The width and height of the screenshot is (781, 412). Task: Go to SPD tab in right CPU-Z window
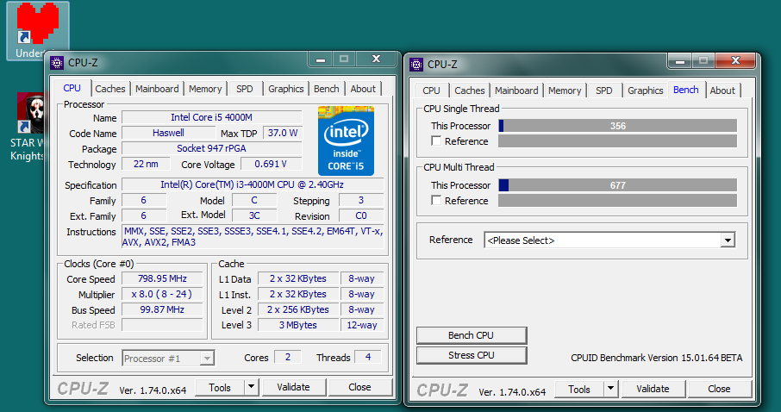[604, 91]
